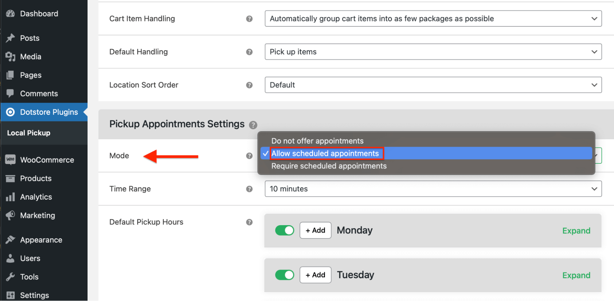Click the Pages sidebar icon
Image resolution: width=614 pixels, height=301 pixels.
[10, 75]
